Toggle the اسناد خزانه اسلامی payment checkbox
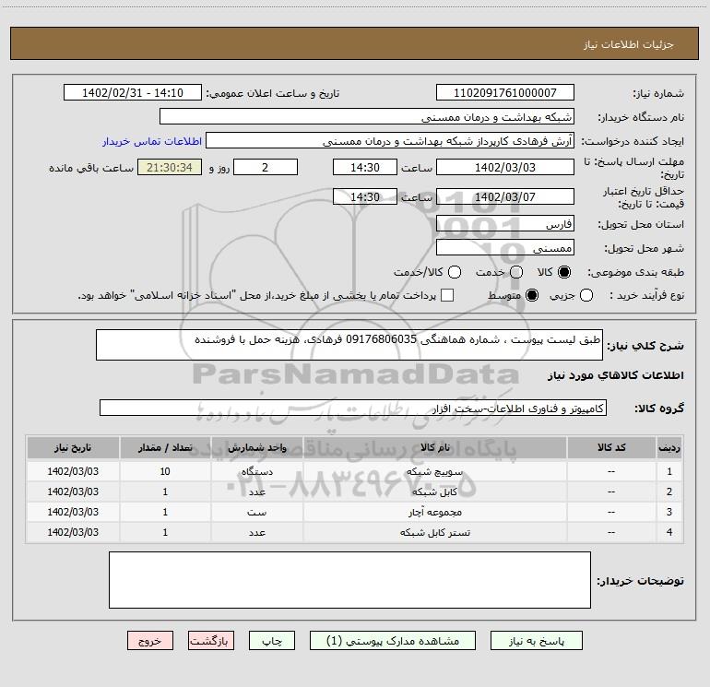 pyautogui.click(x=447, y=295)
